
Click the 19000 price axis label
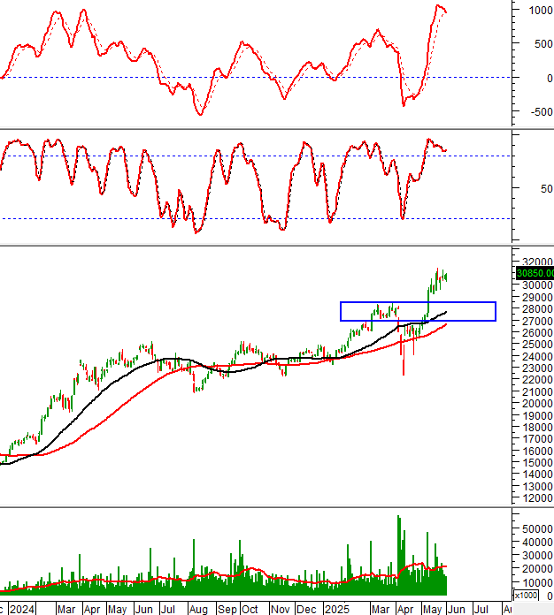coord(537,415)
